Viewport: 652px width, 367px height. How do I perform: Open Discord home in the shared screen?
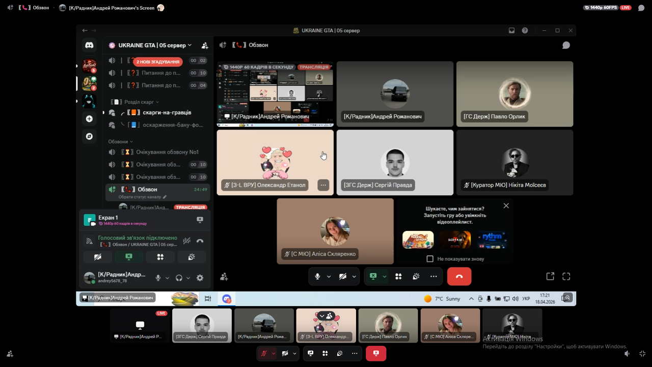pyautogui.click(x=89, y=45)
